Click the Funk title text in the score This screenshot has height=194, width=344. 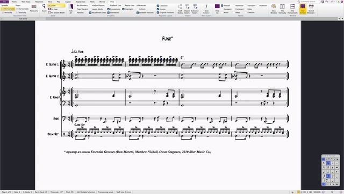coord(167,38)
